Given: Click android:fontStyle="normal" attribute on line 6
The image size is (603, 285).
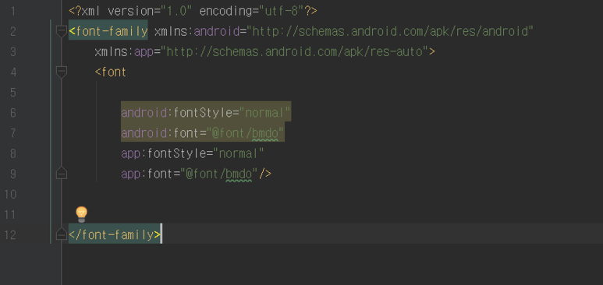Looking at the screenshot, I should (206, 113).
